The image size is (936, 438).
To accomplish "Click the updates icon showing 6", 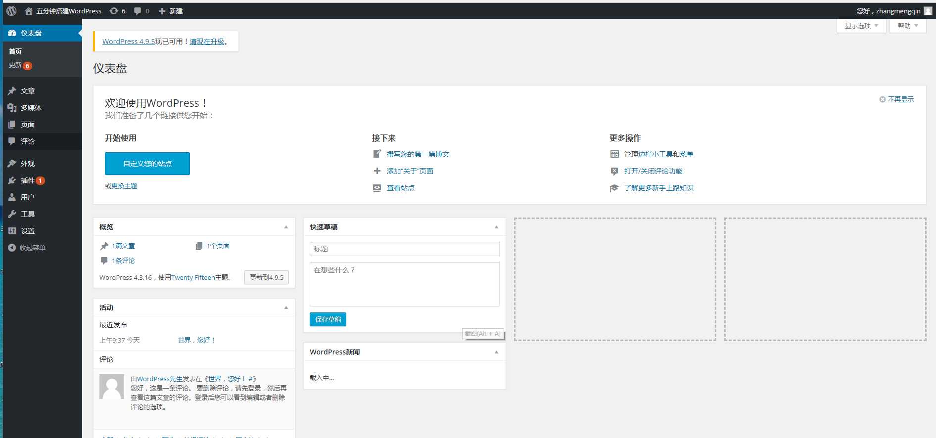I will click(x=114, y=11).
